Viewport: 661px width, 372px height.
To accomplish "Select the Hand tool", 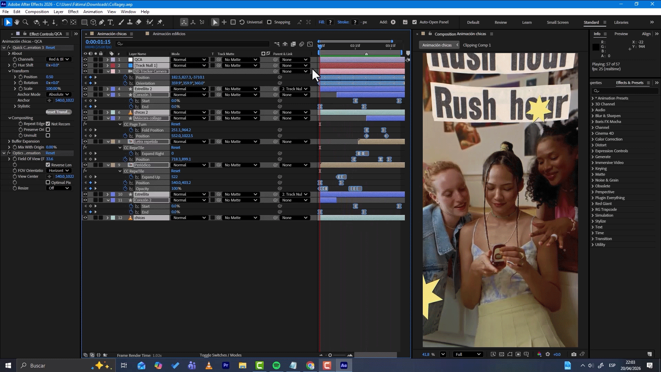I will [x=17, y=22].
